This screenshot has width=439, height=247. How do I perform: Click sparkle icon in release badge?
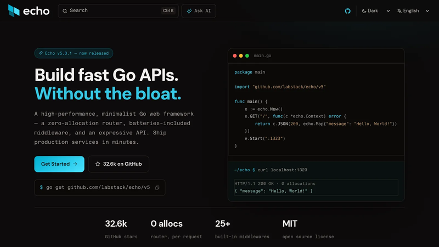41,53
